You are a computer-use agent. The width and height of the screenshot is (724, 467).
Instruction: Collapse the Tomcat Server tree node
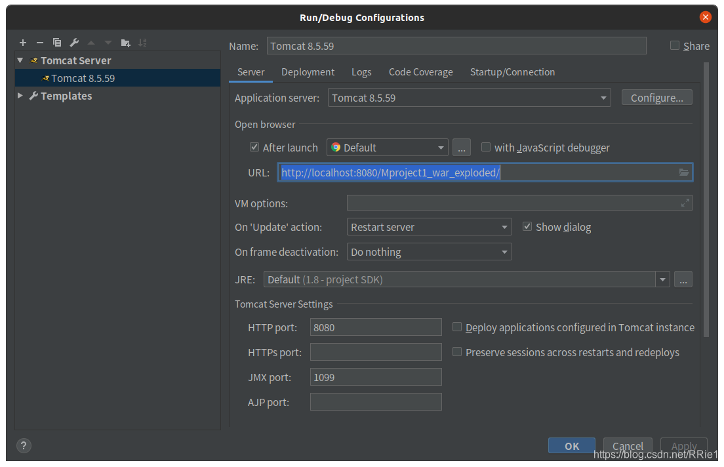[x=20, y=60]
